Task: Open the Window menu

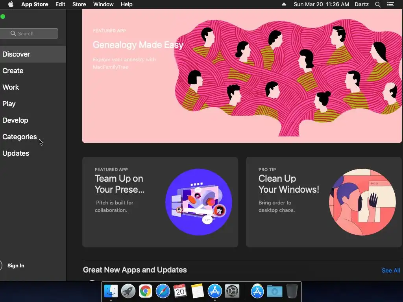Action: pos(104,4)
